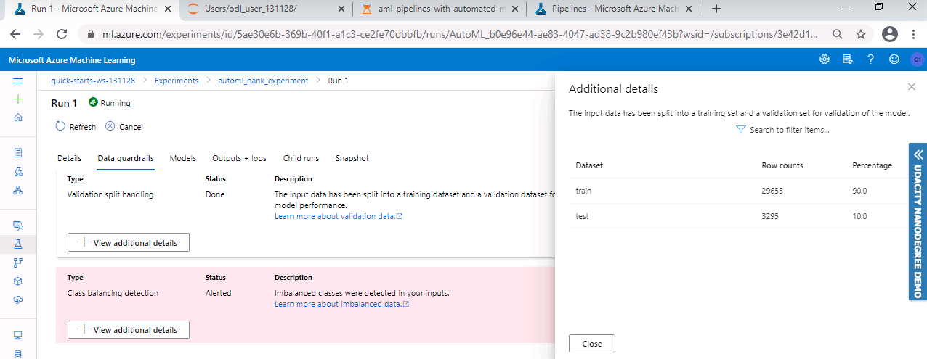Open Automated ML lightning icon in sidebar

pyautogui.click(x=18, y=172)
